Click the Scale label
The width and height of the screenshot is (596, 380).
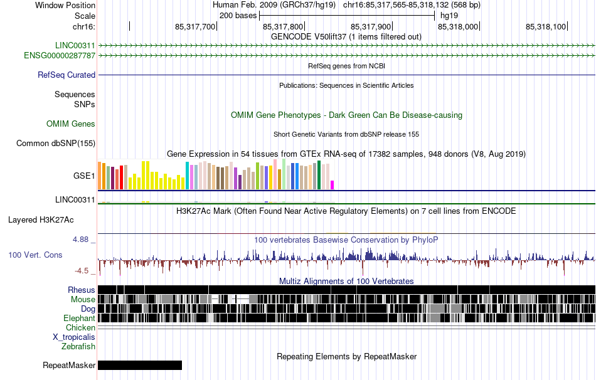pyautogui.click(x=85, y=16)
